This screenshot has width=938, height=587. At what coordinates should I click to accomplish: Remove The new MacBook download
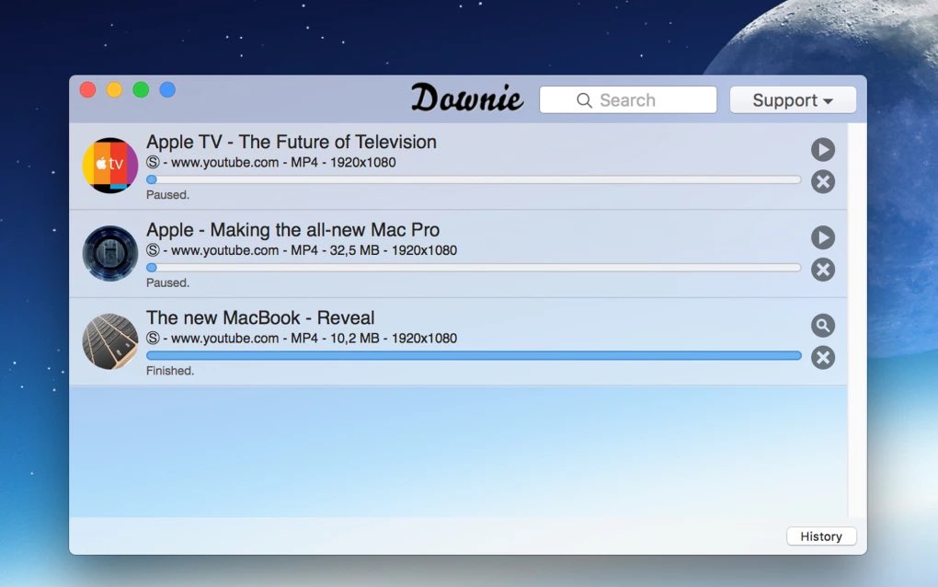point(822,357)
